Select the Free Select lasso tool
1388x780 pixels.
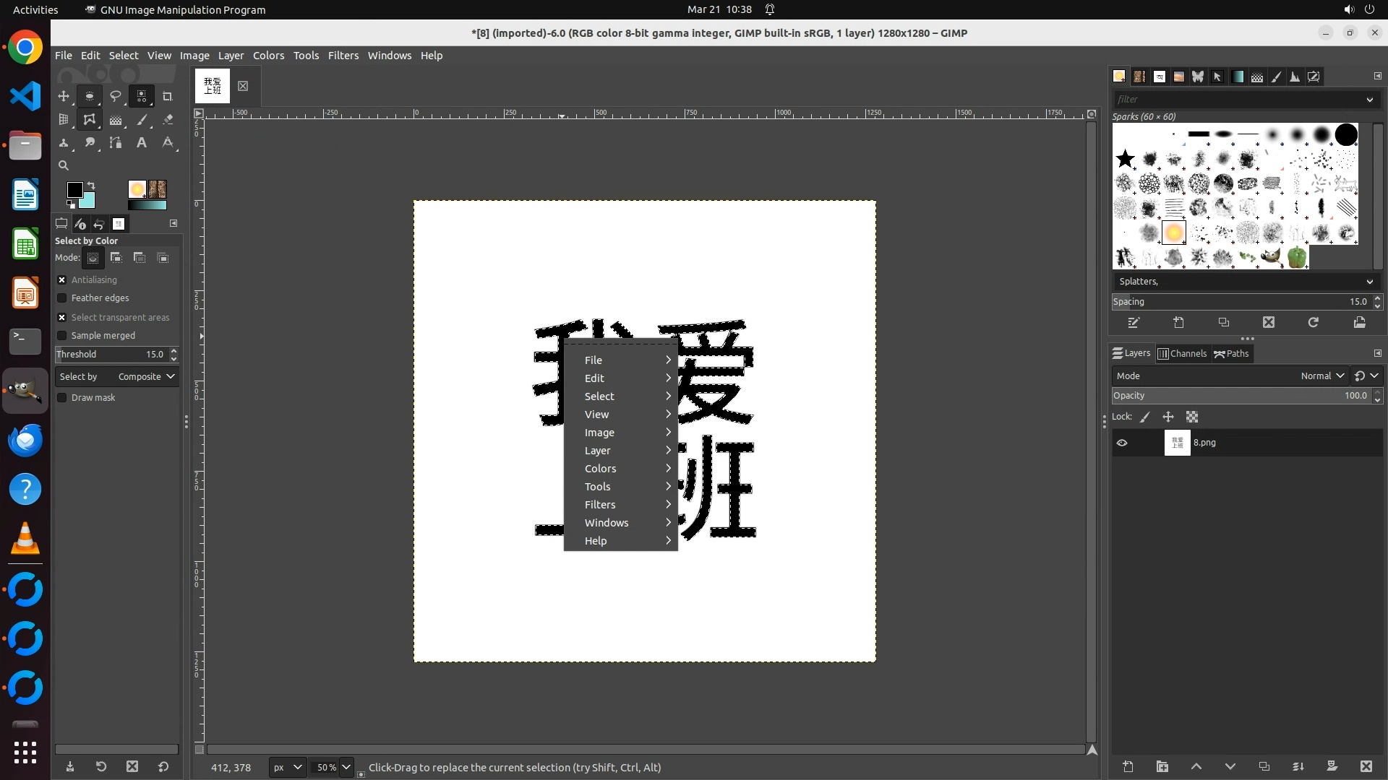coord(115,96)
